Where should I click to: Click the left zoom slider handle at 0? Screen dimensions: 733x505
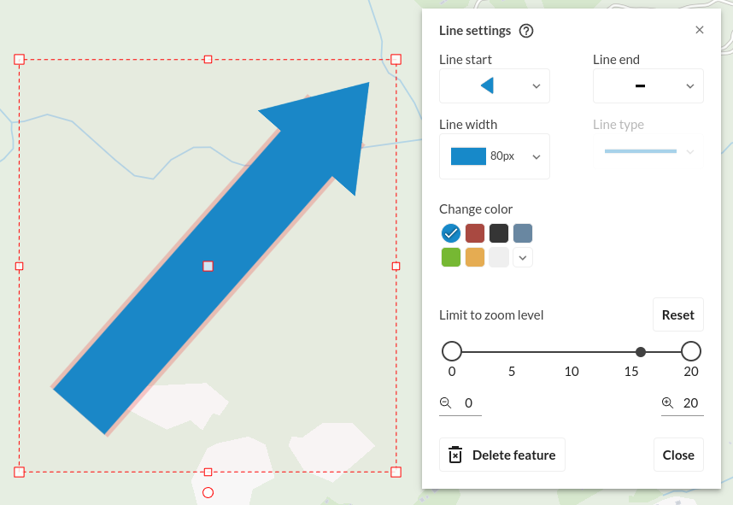pyautogui.click(x=452, y=351)
